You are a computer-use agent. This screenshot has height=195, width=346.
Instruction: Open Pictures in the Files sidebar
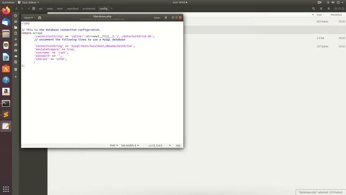(16, 50)
